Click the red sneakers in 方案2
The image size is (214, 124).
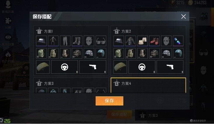point(154,41)
